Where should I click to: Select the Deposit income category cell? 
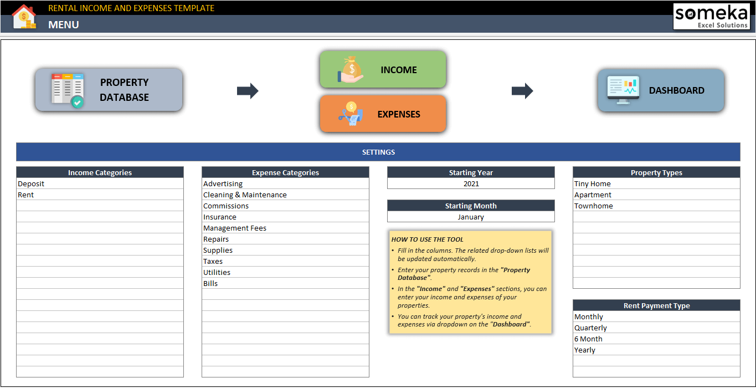pos(100,183)
